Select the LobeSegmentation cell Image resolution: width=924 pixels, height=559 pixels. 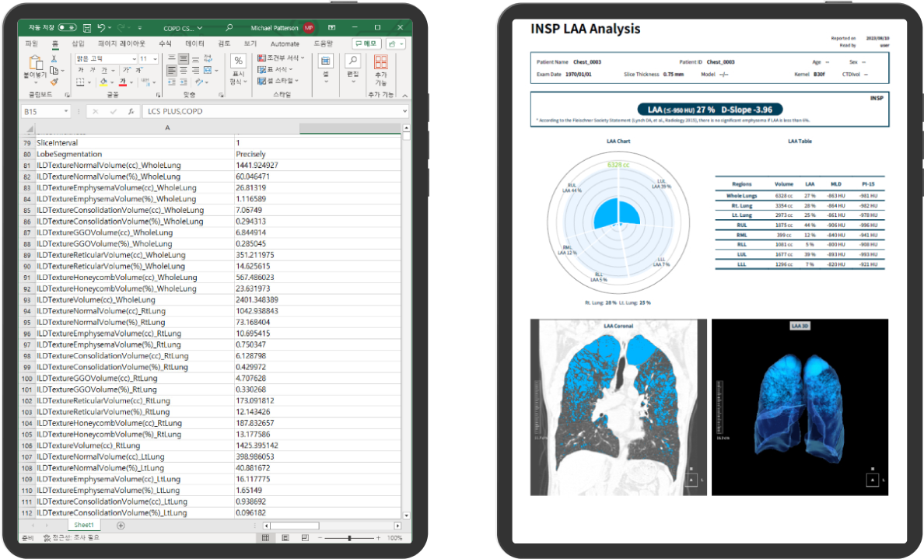click(x=135, y=155)
